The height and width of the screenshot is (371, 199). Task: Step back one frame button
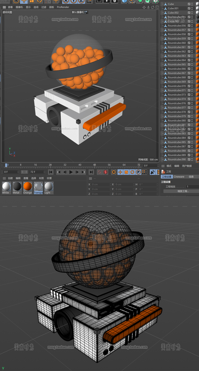tap(65, 172)
